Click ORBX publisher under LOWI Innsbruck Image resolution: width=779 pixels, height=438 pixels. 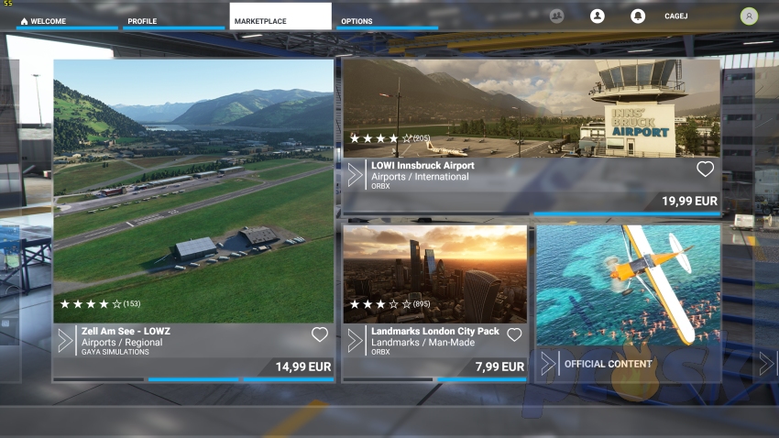click(x=380, y=186)
